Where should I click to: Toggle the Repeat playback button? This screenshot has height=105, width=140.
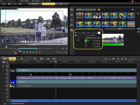pos(36,52)
